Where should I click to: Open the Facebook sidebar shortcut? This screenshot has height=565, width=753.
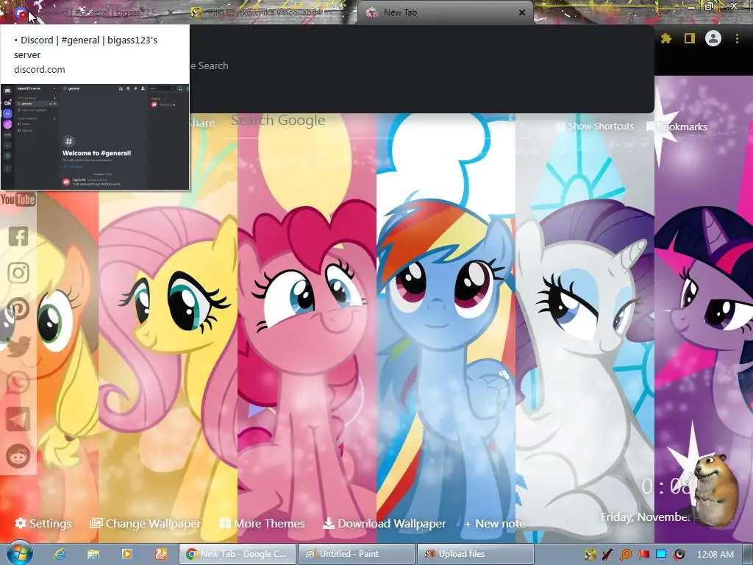(18, 236)
